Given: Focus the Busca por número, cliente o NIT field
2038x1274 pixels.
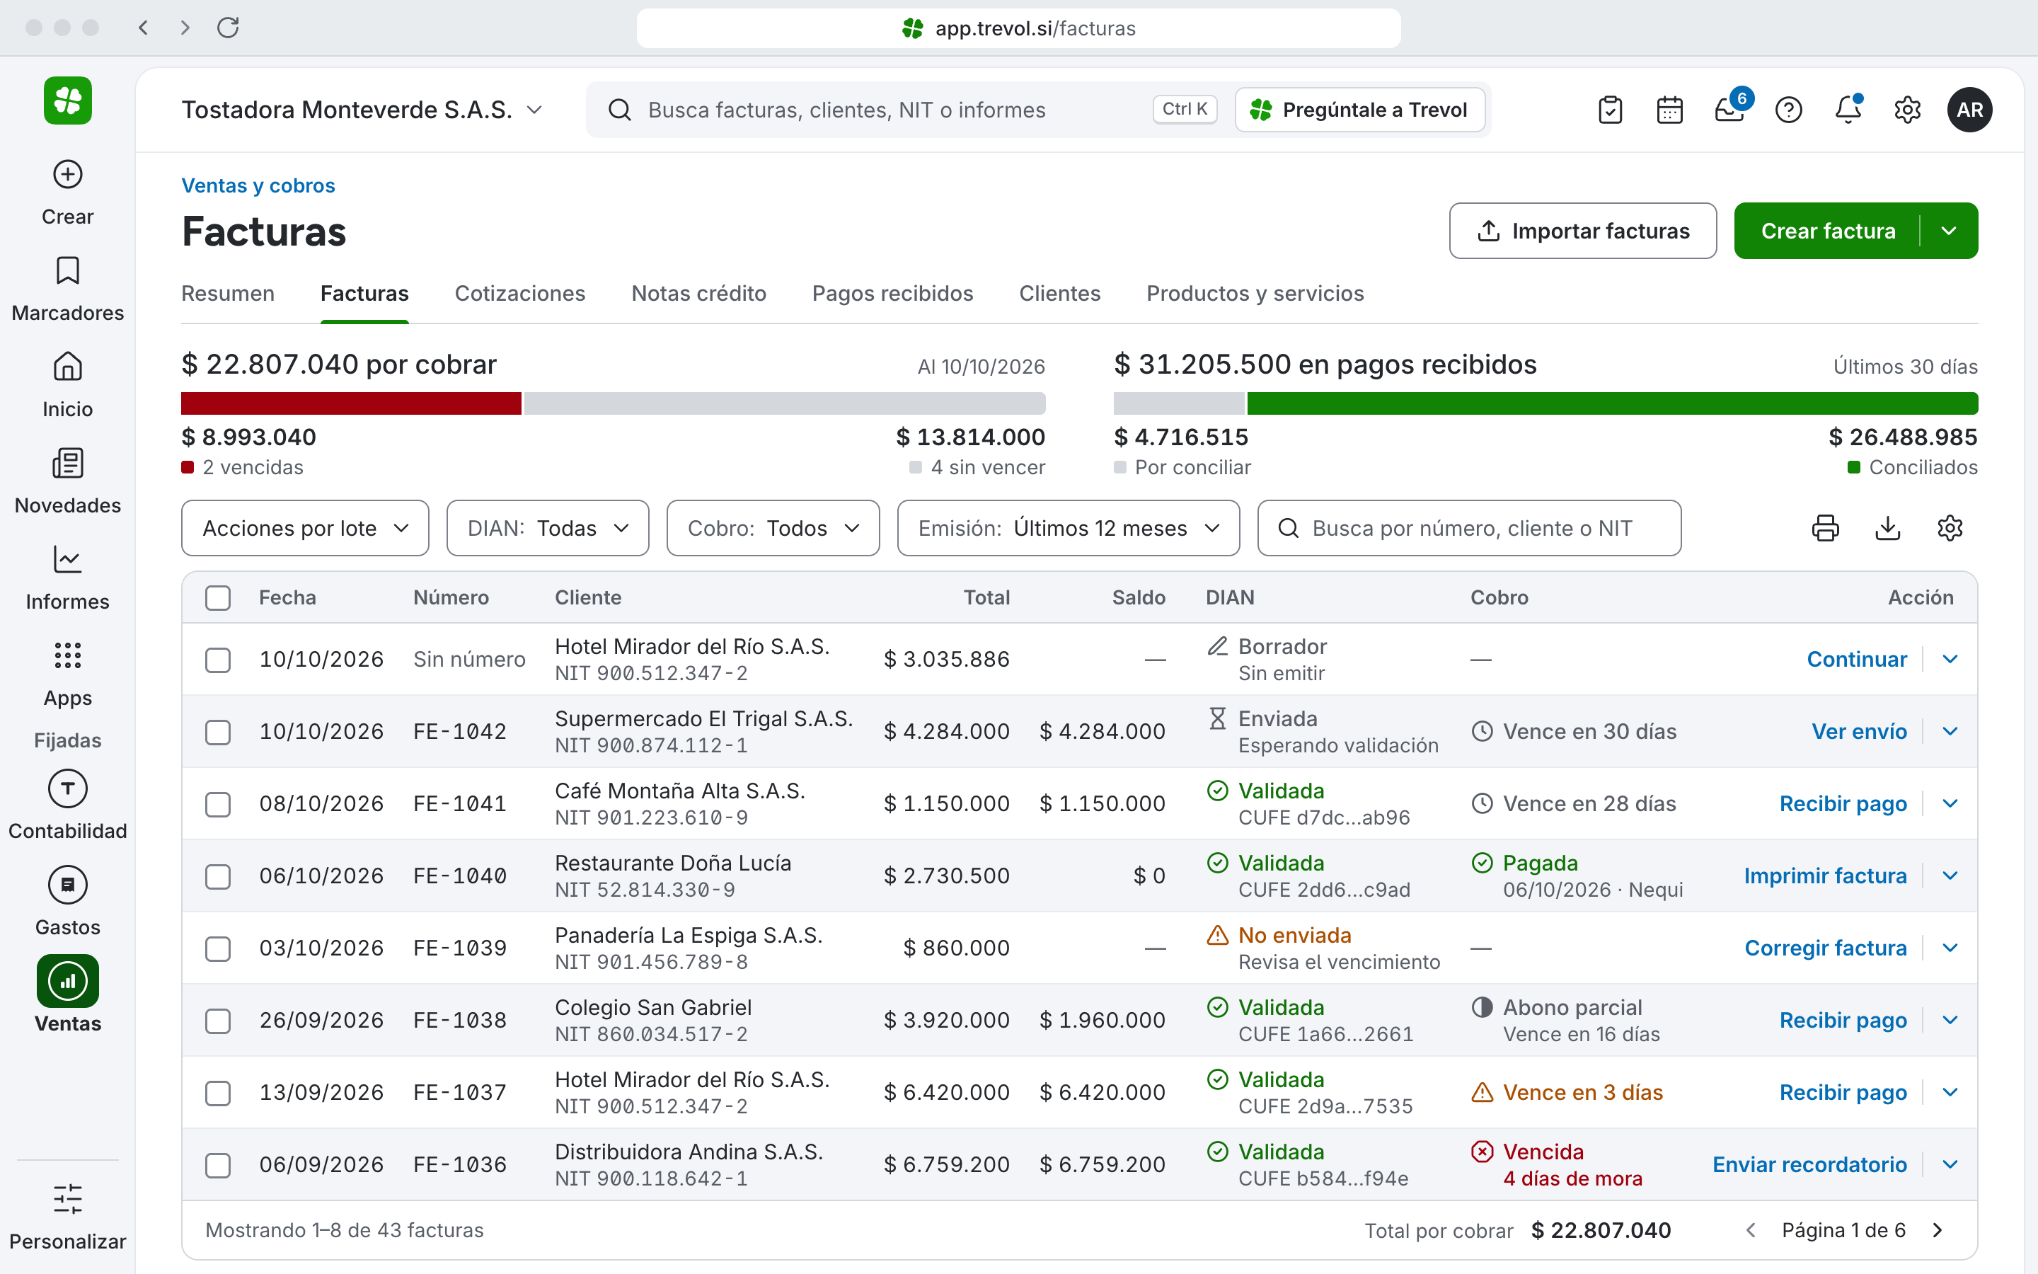Looking at the screenshot, I should coord(1469,528).
